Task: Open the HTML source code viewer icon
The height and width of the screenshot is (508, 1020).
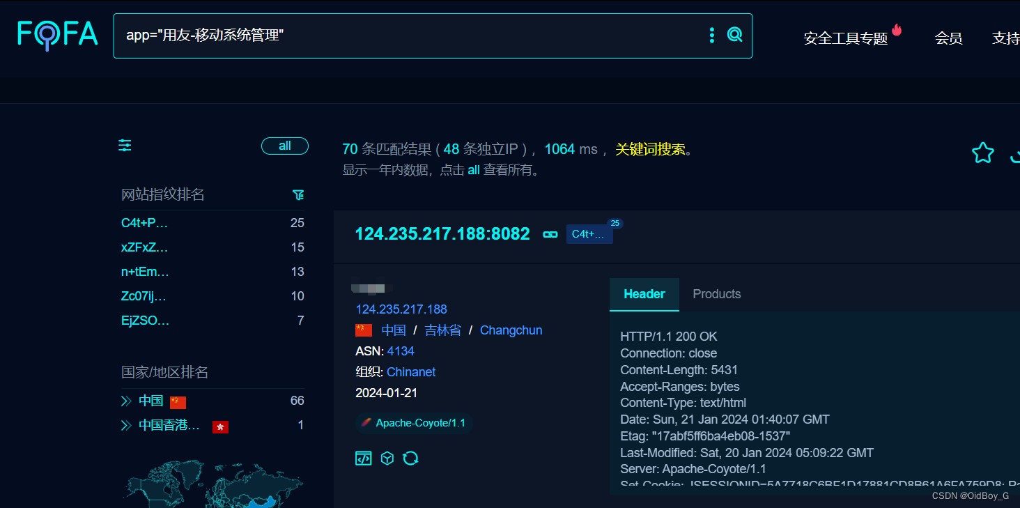Action: click(363, 458)
